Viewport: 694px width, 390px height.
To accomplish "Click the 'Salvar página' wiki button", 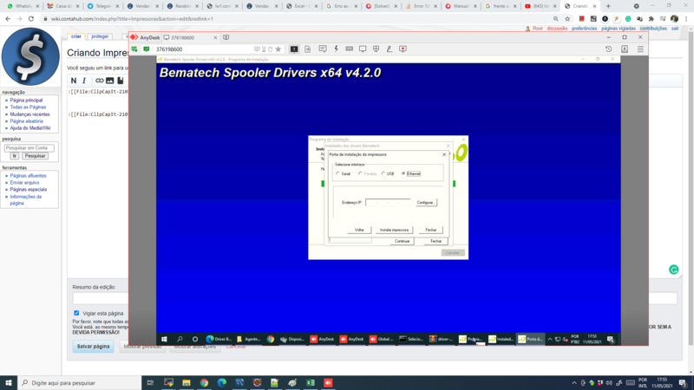I will point(93,346).
